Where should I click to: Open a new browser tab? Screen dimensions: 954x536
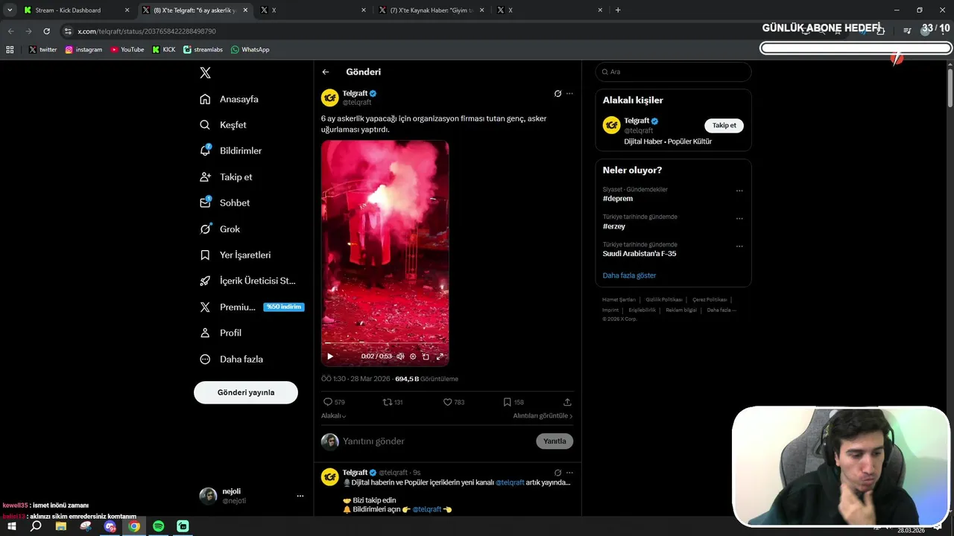(618, 10)
